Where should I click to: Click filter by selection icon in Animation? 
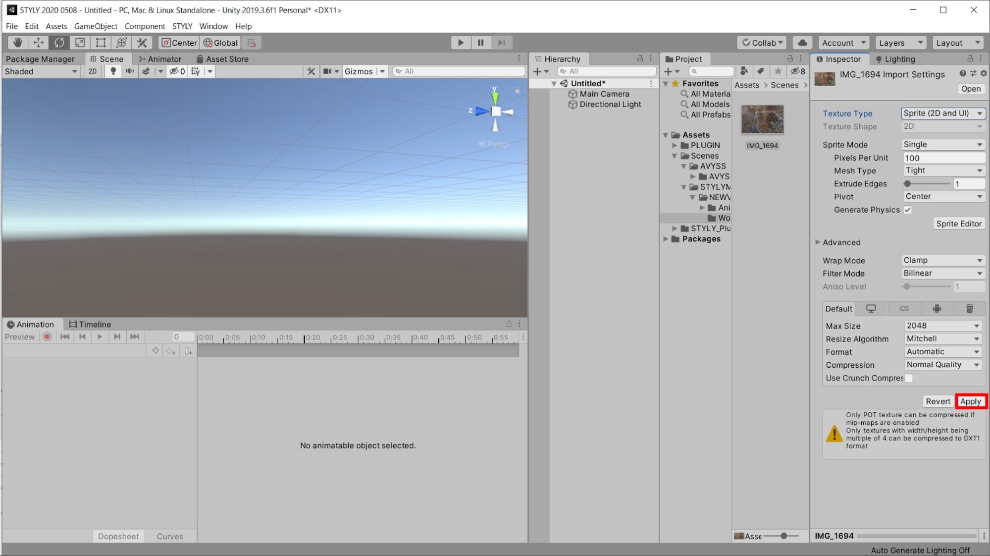tap(156, 351)
